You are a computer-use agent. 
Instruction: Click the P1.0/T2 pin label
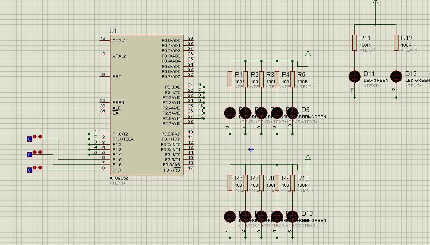coord(120,134)
